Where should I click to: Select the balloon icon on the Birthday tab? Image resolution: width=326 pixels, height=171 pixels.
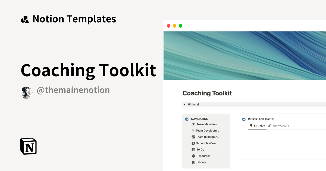(x=251, y=126)
